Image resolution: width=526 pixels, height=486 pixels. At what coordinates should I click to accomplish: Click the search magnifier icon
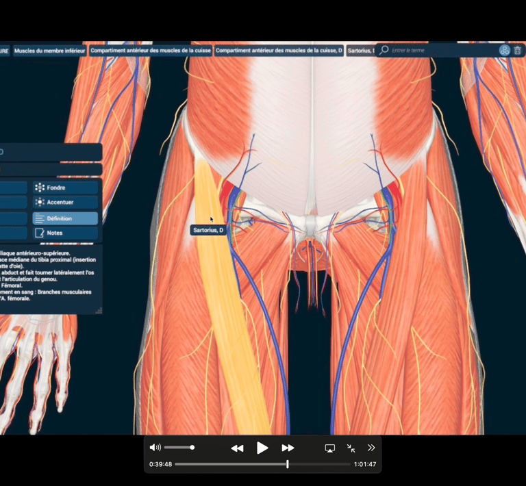(x=384, y=50)
